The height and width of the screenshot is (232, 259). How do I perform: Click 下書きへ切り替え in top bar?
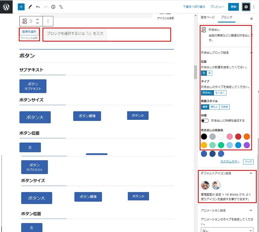click(x=194, y=7)
